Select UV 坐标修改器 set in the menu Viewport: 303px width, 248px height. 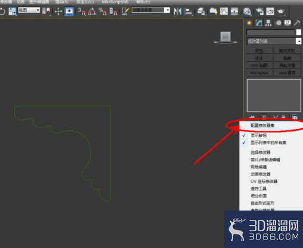271,182
